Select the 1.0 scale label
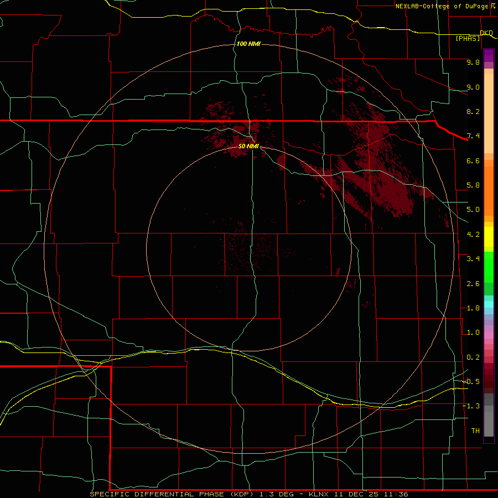The image size is (498, 498). click(x=473, y=333)
